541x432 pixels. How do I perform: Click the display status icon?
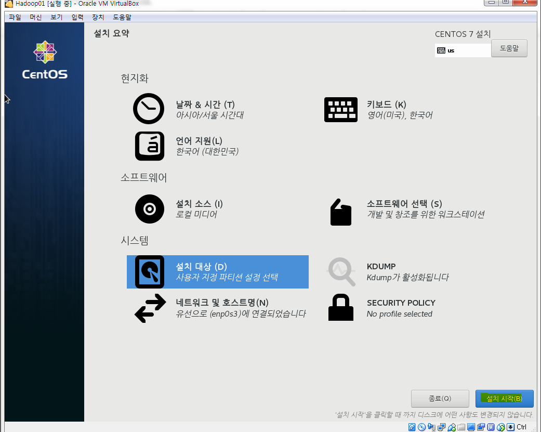[471, 427]
